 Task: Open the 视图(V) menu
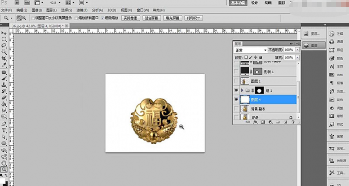click(x=126, y=10)
